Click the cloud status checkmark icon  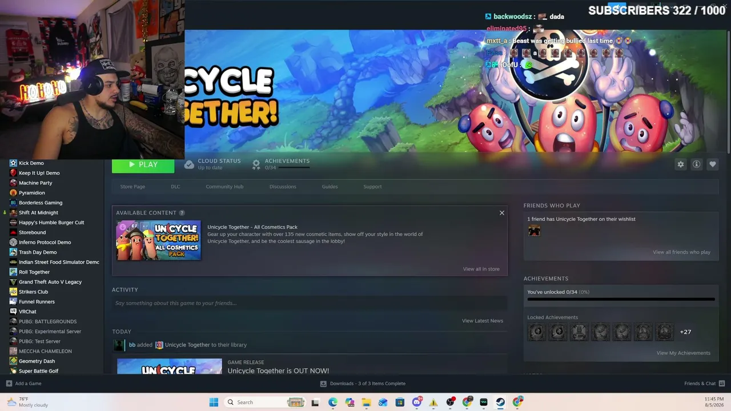pos(189,164)
